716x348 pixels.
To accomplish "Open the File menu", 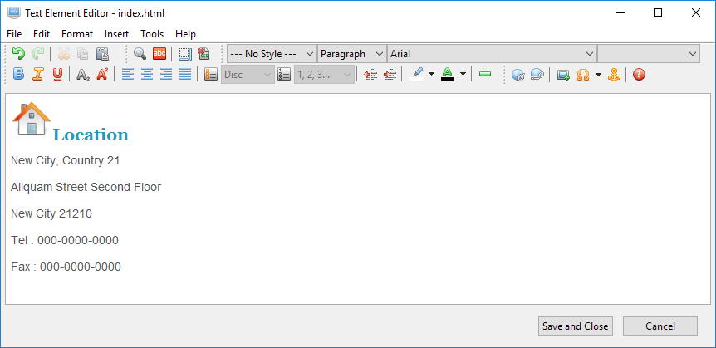I will 14,34.
